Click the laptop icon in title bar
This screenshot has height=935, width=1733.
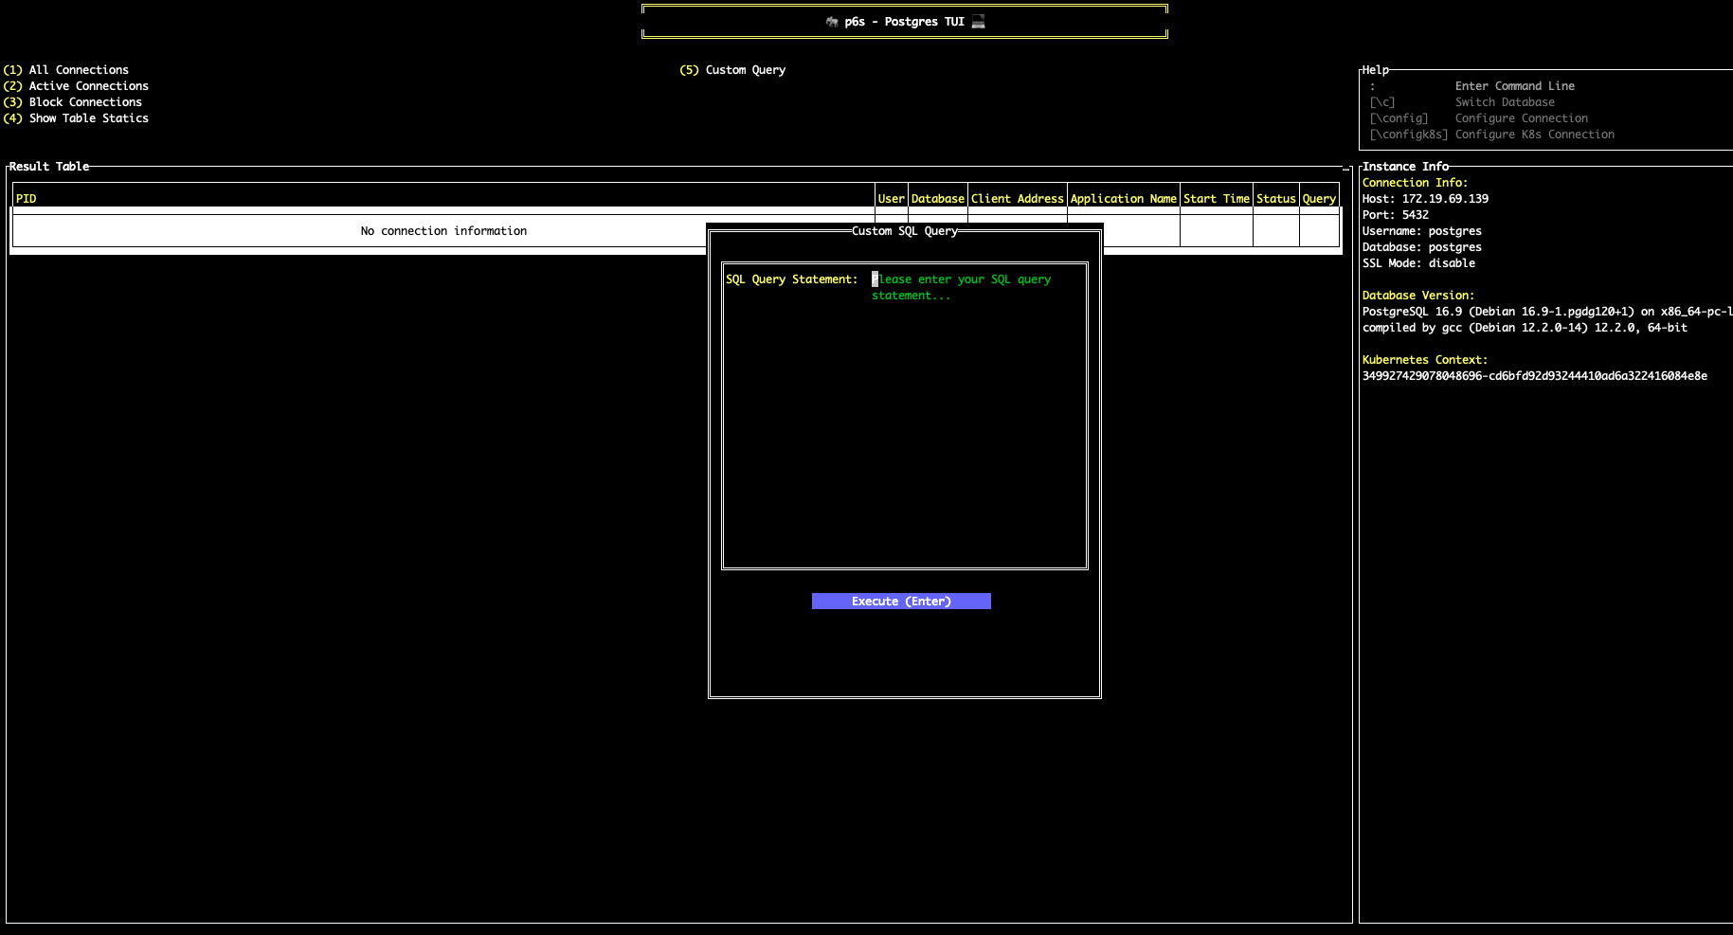979,22
